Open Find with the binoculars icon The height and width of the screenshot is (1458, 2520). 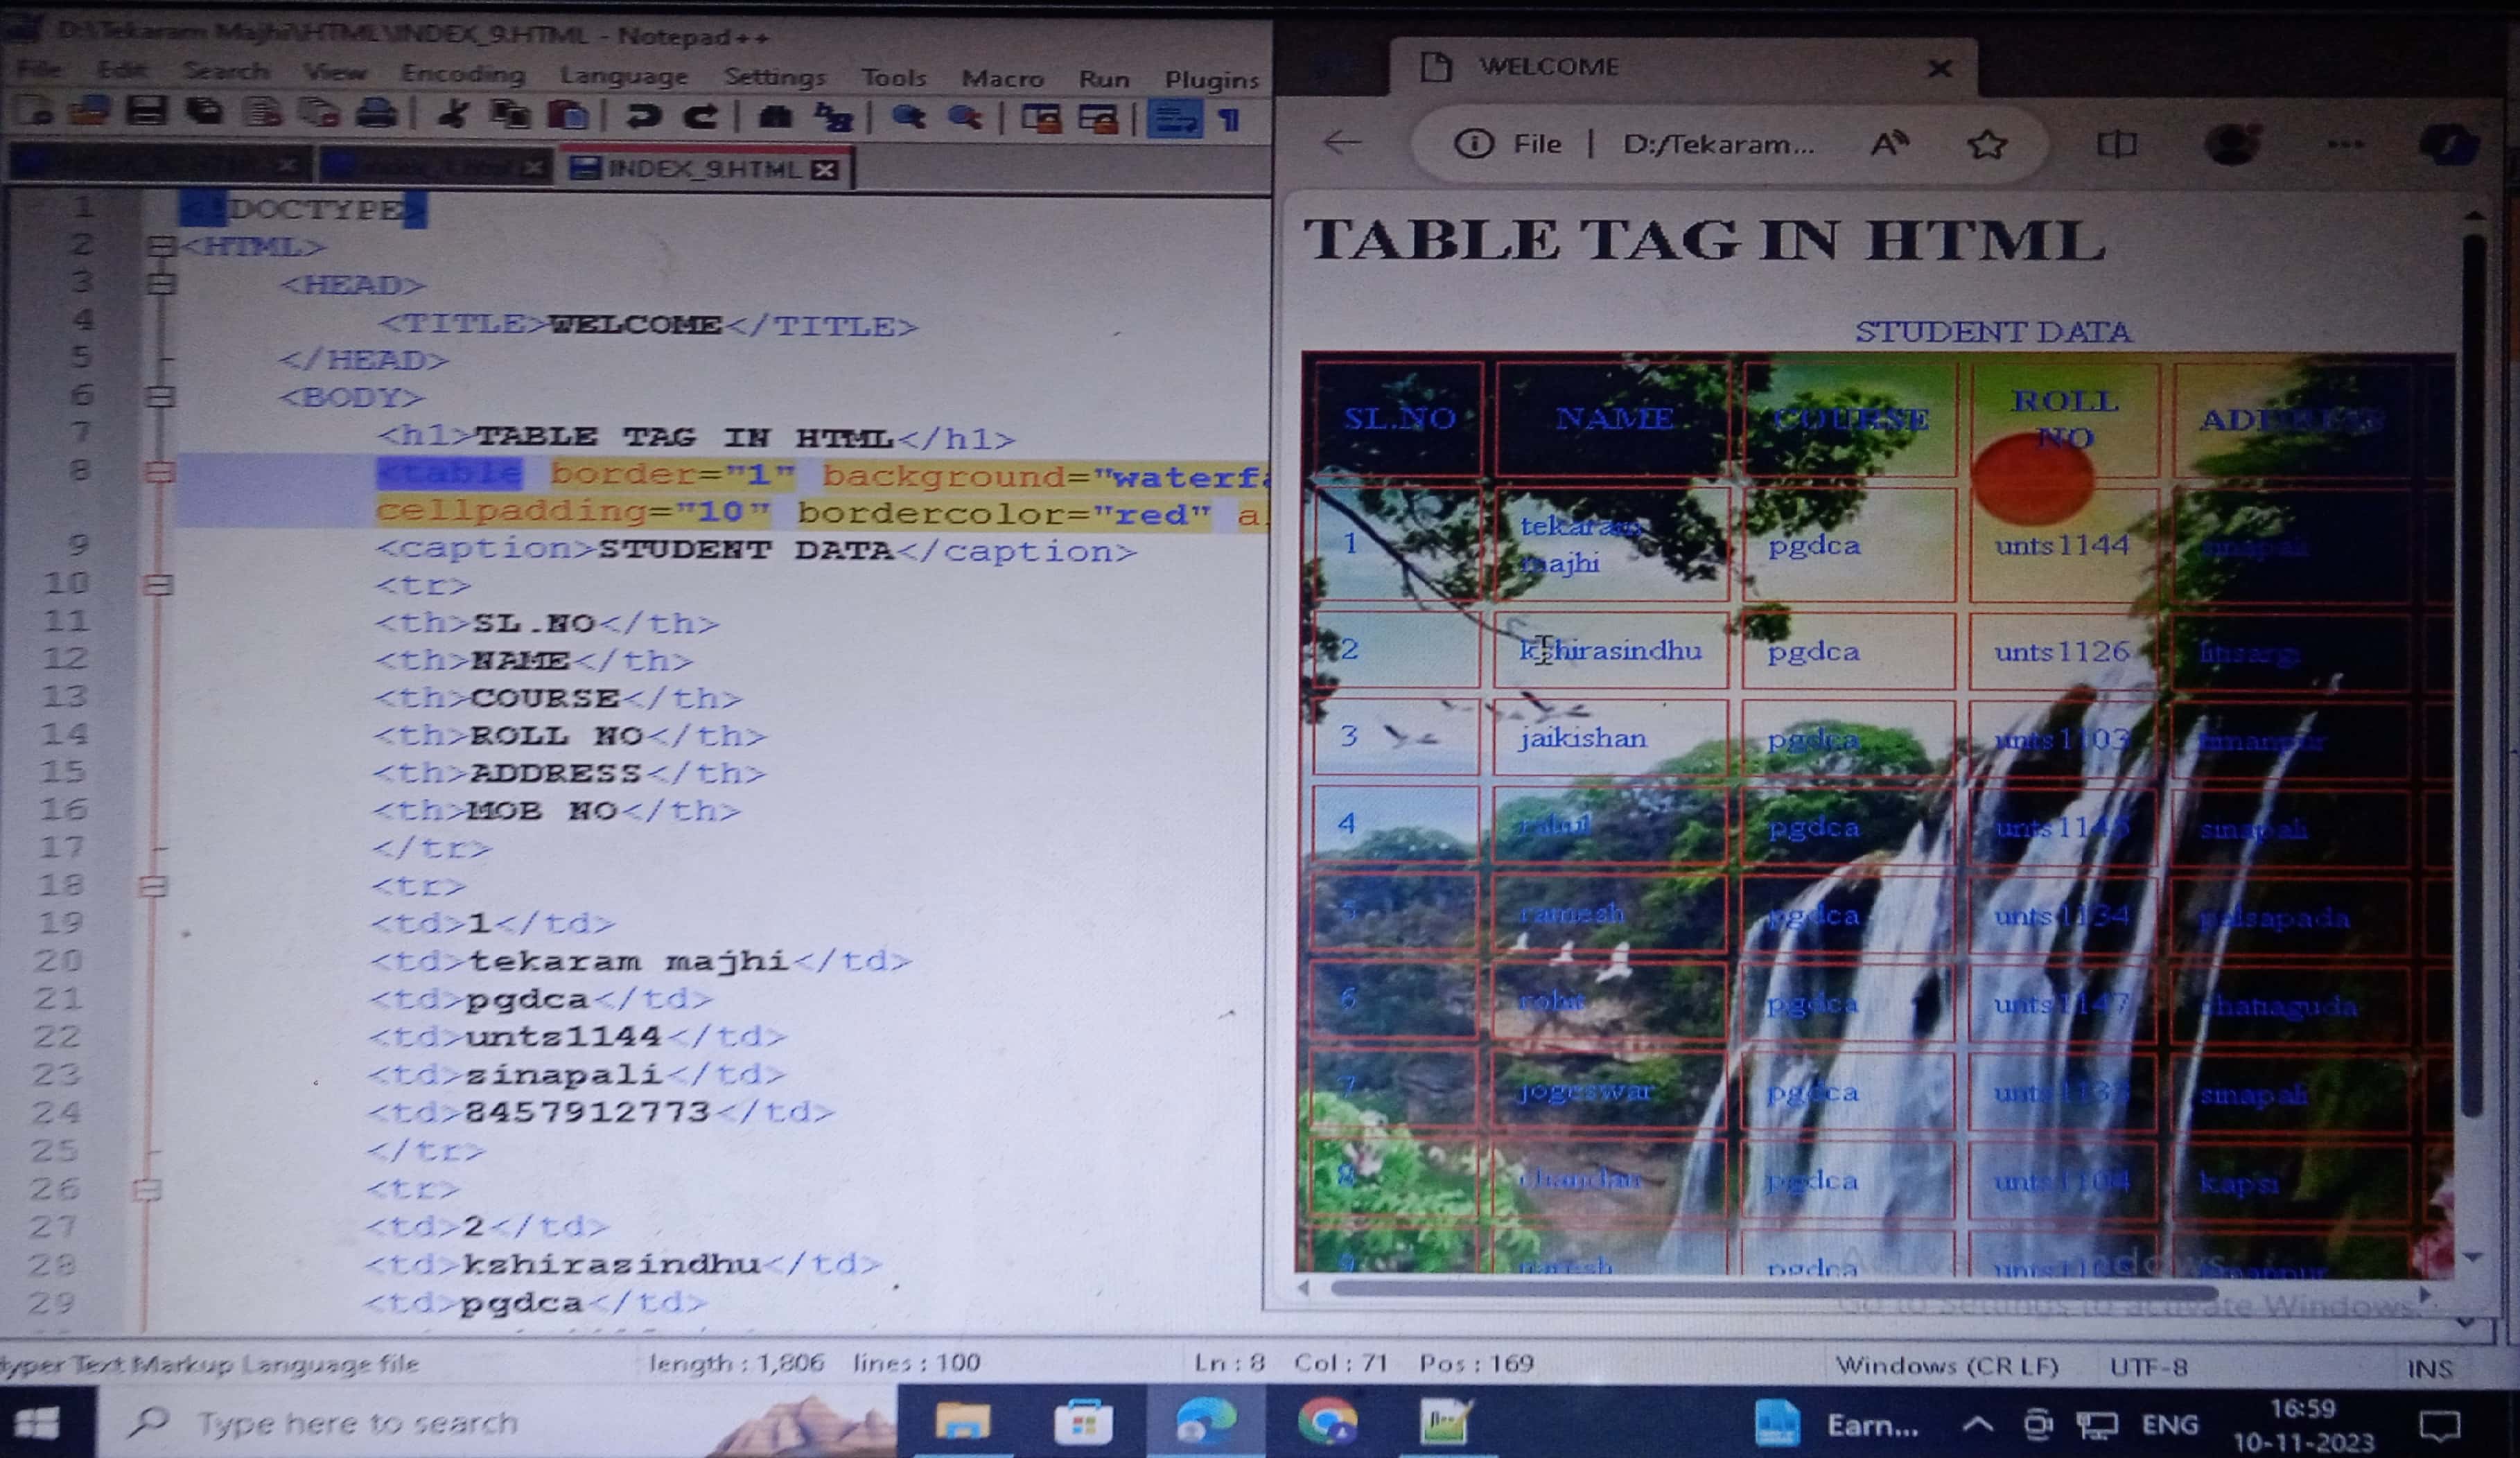click(x=775, y=118)
